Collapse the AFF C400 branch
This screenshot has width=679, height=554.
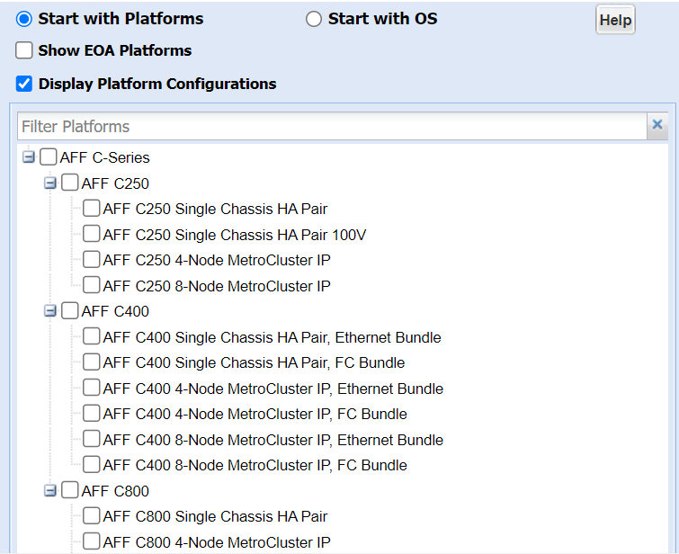50,311
